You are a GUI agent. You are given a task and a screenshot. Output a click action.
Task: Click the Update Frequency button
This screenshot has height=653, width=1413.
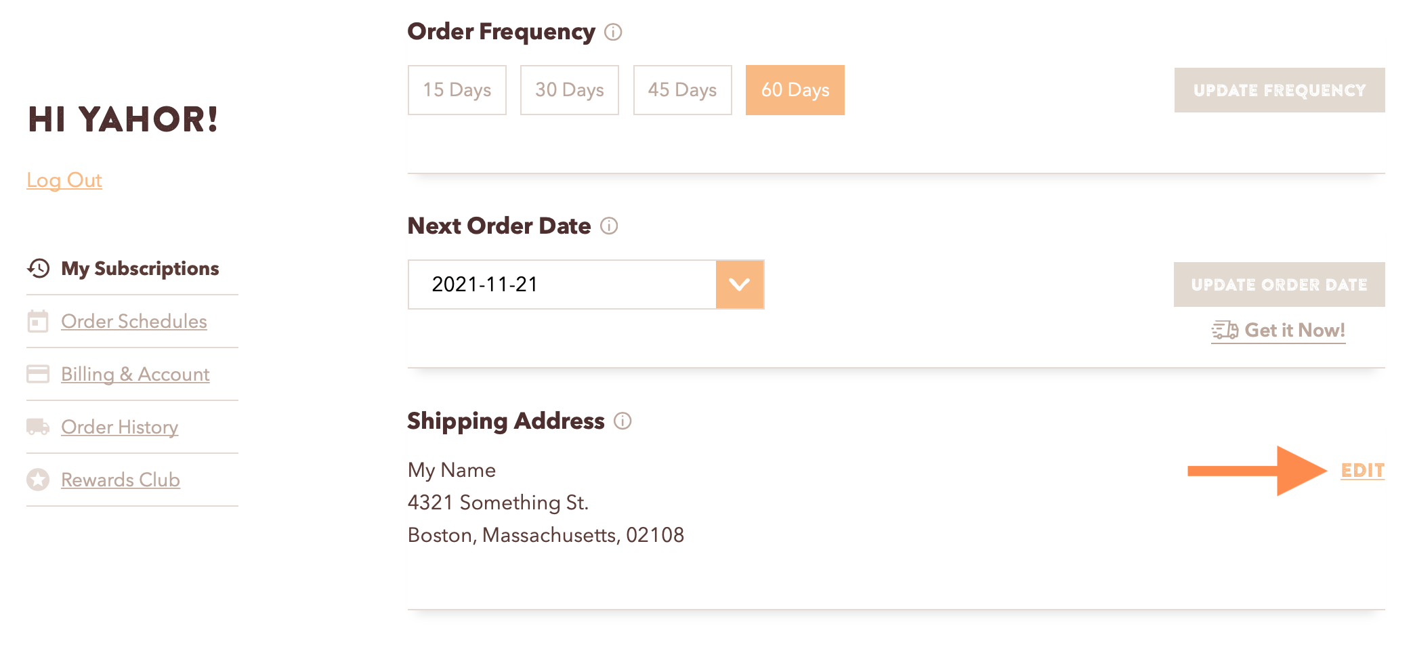click(x=1279, y=89)
